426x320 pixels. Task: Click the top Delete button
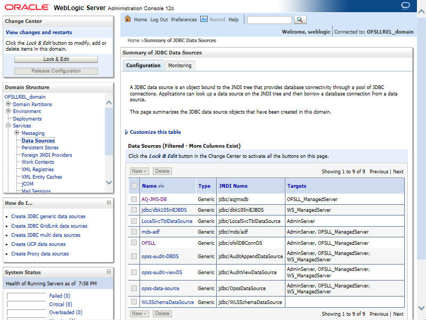162,171
